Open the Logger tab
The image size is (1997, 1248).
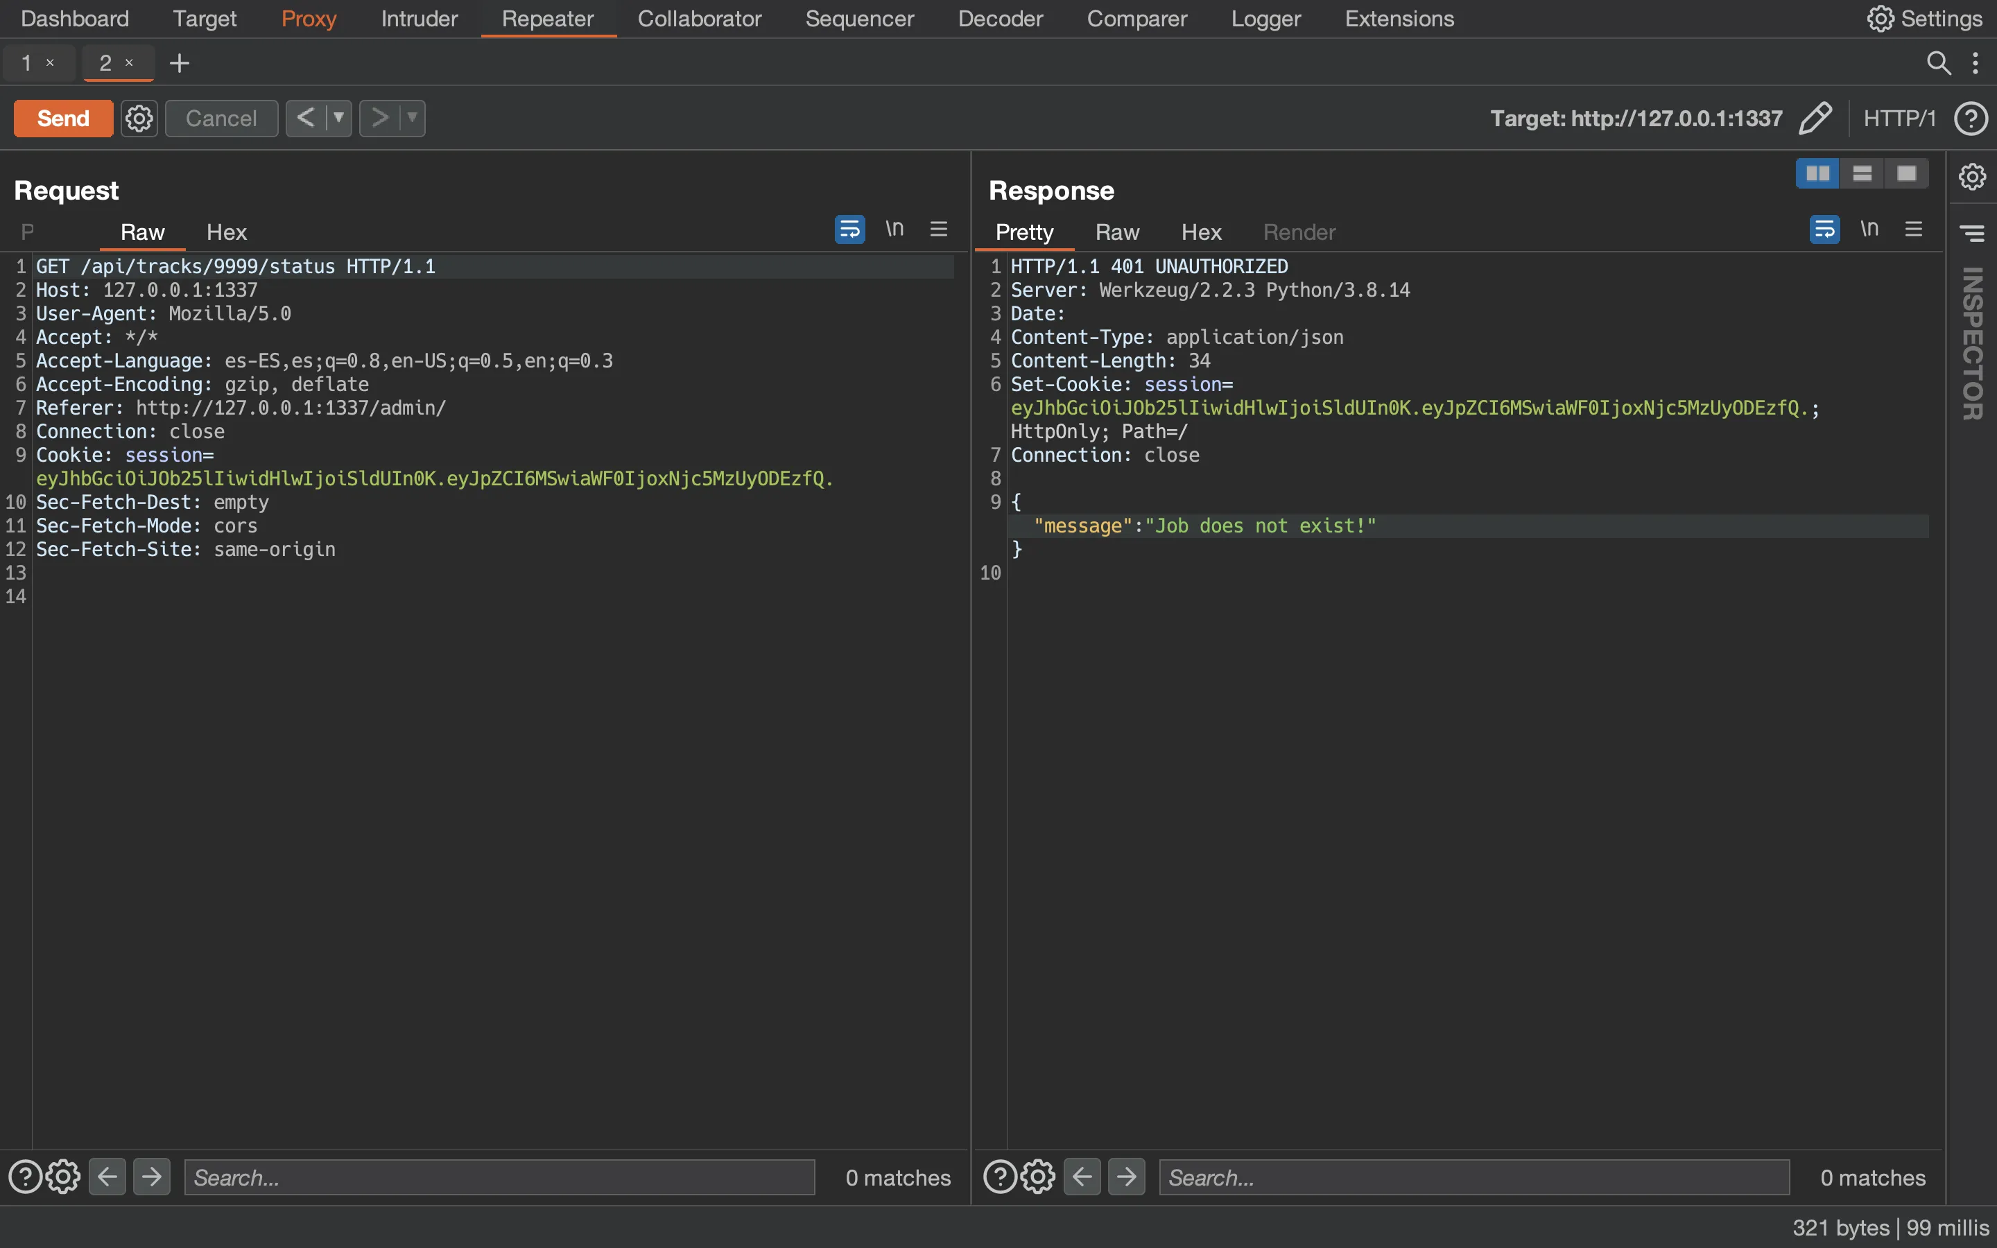pos(1266,18)
